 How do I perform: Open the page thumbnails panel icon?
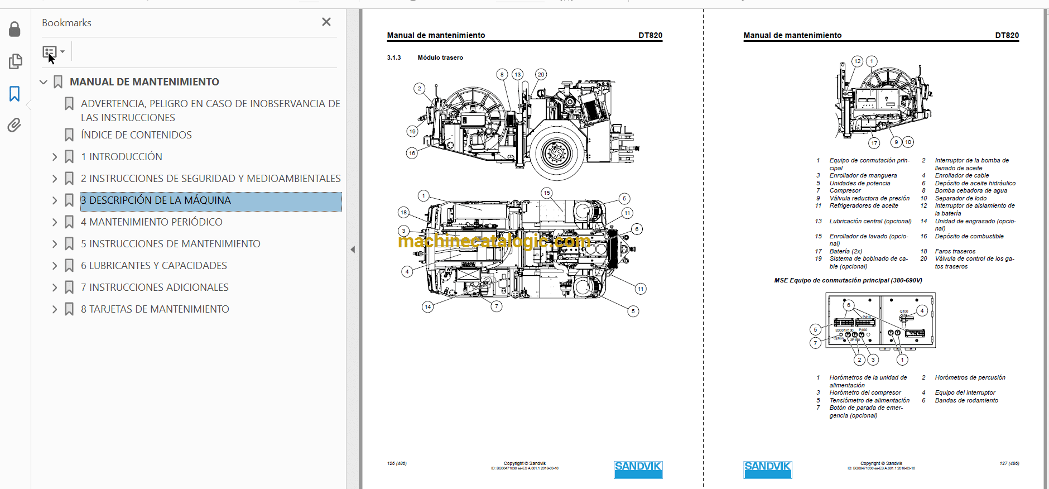tap(15, 61)
